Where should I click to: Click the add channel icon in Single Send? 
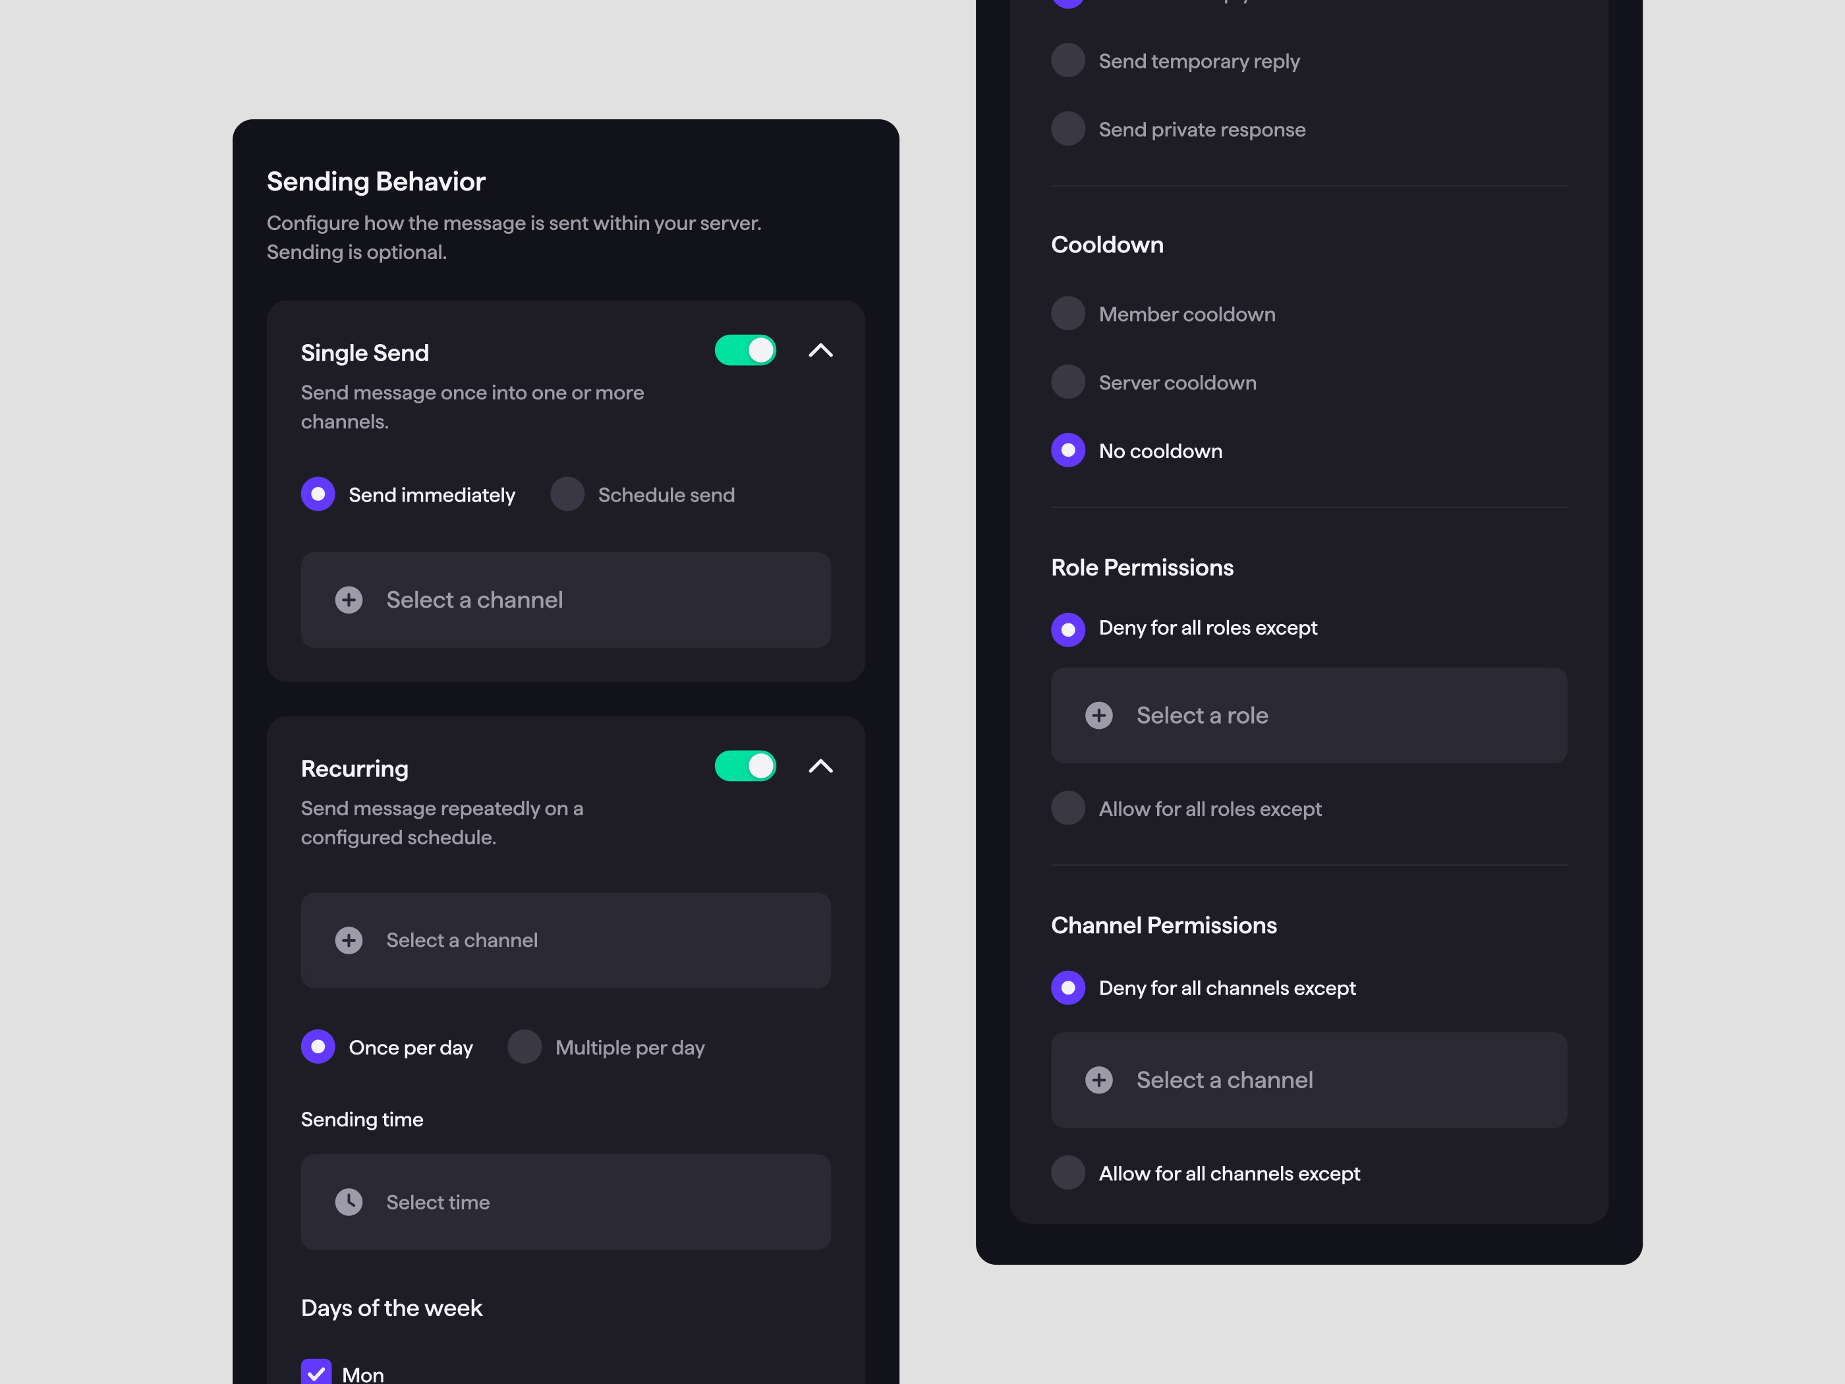350,598
